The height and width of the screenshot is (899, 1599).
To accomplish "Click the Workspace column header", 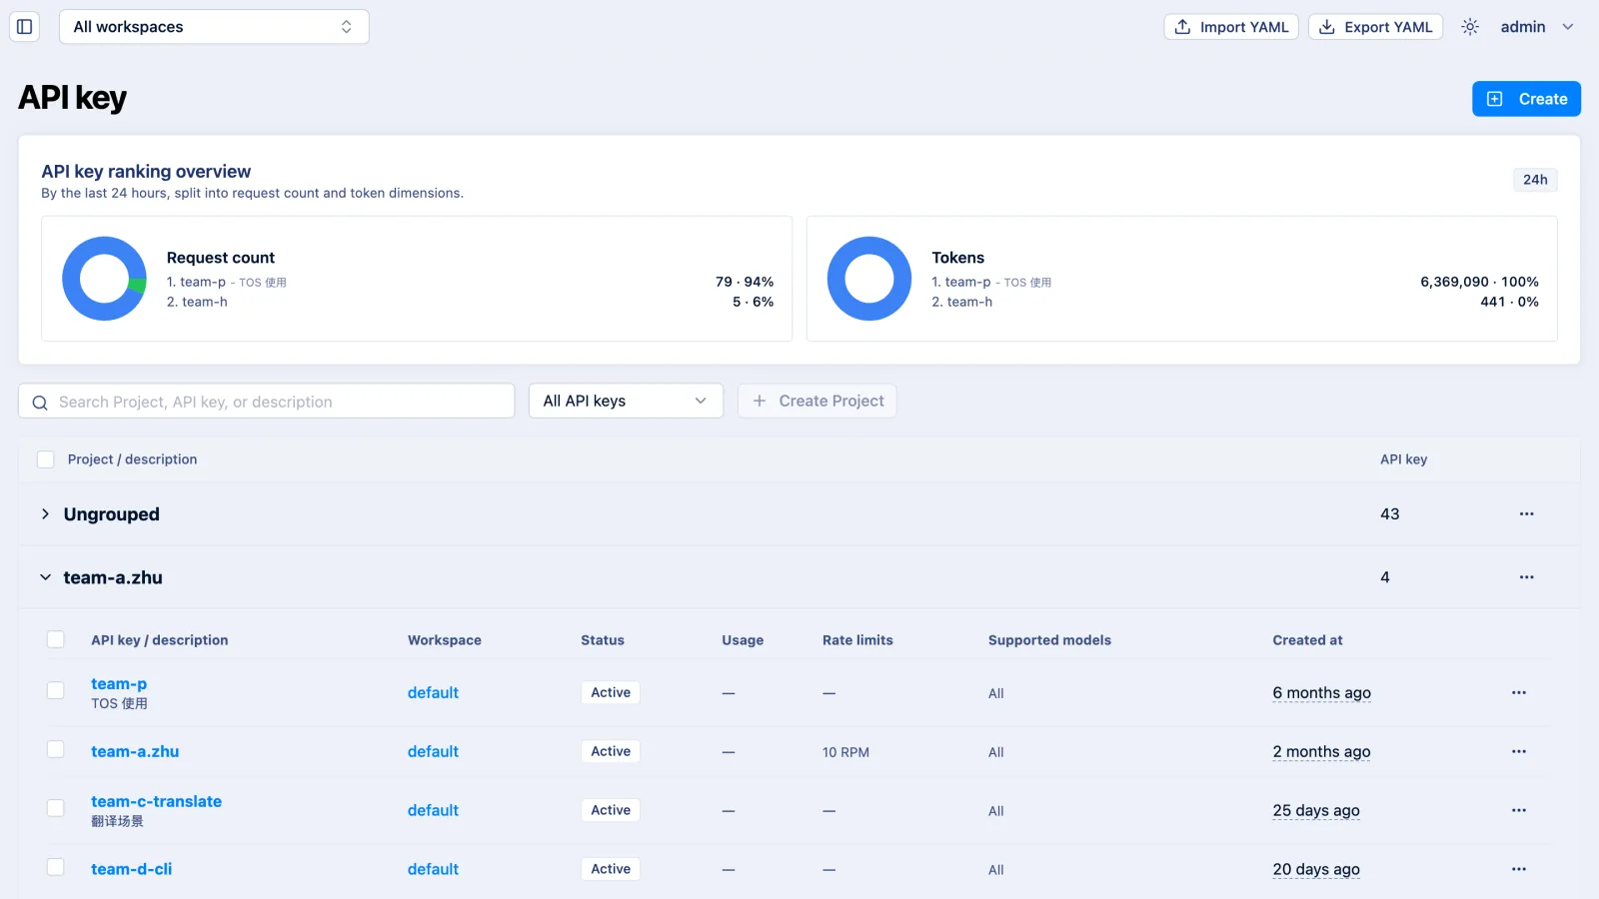I will [x=445, y=640].
